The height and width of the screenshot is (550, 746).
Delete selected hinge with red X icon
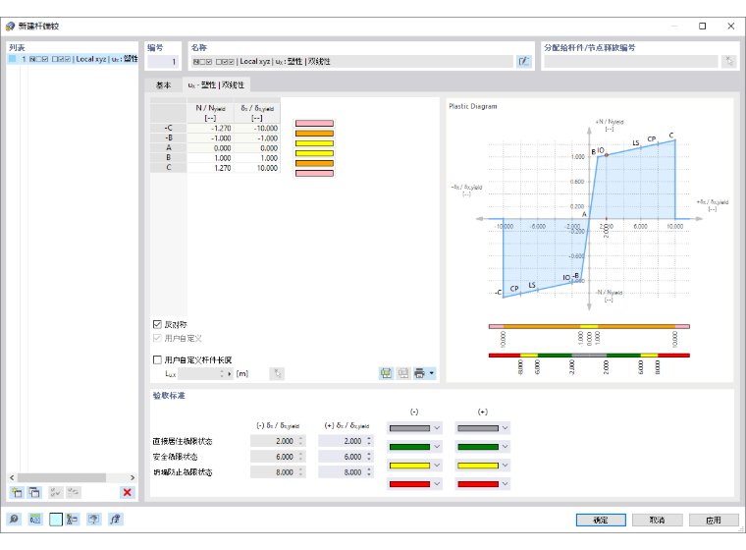127,492
